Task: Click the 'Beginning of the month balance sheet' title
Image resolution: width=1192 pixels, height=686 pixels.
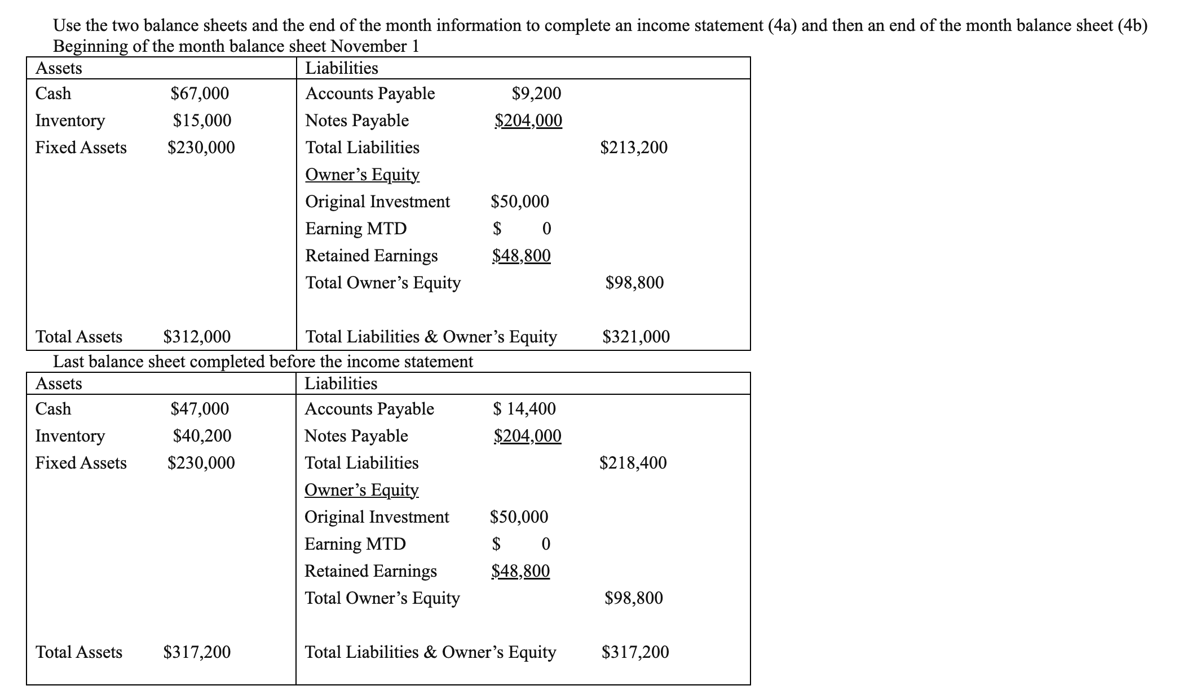Action: point(236,46)
